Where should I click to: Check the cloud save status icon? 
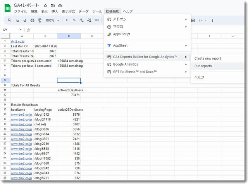click(x=60, y=5)
